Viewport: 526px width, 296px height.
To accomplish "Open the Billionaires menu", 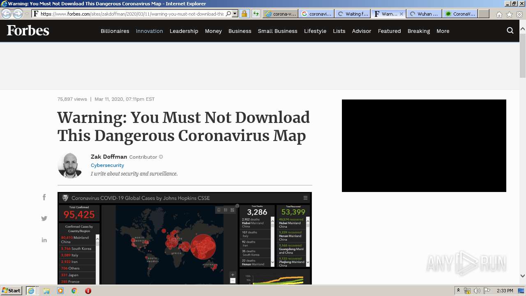I will (115, 31).
